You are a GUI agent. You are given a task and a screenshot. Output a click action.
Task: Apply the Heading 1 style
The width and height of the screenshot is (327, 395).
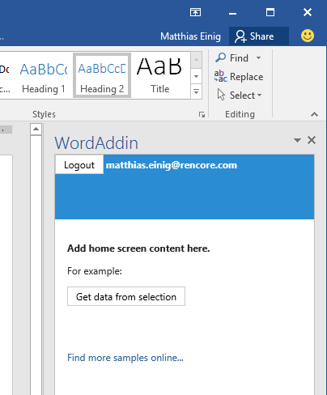coord(44,76)
